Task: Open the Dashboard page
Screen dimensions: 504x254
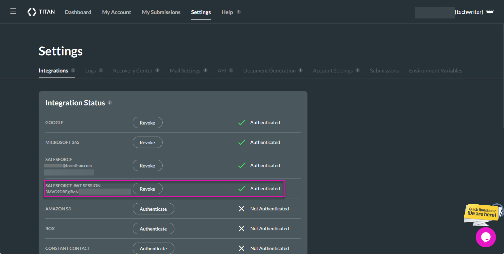Action: click(78, 12)
